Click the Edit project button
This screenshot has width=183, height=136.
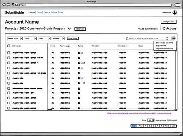[x=80, y=29]
